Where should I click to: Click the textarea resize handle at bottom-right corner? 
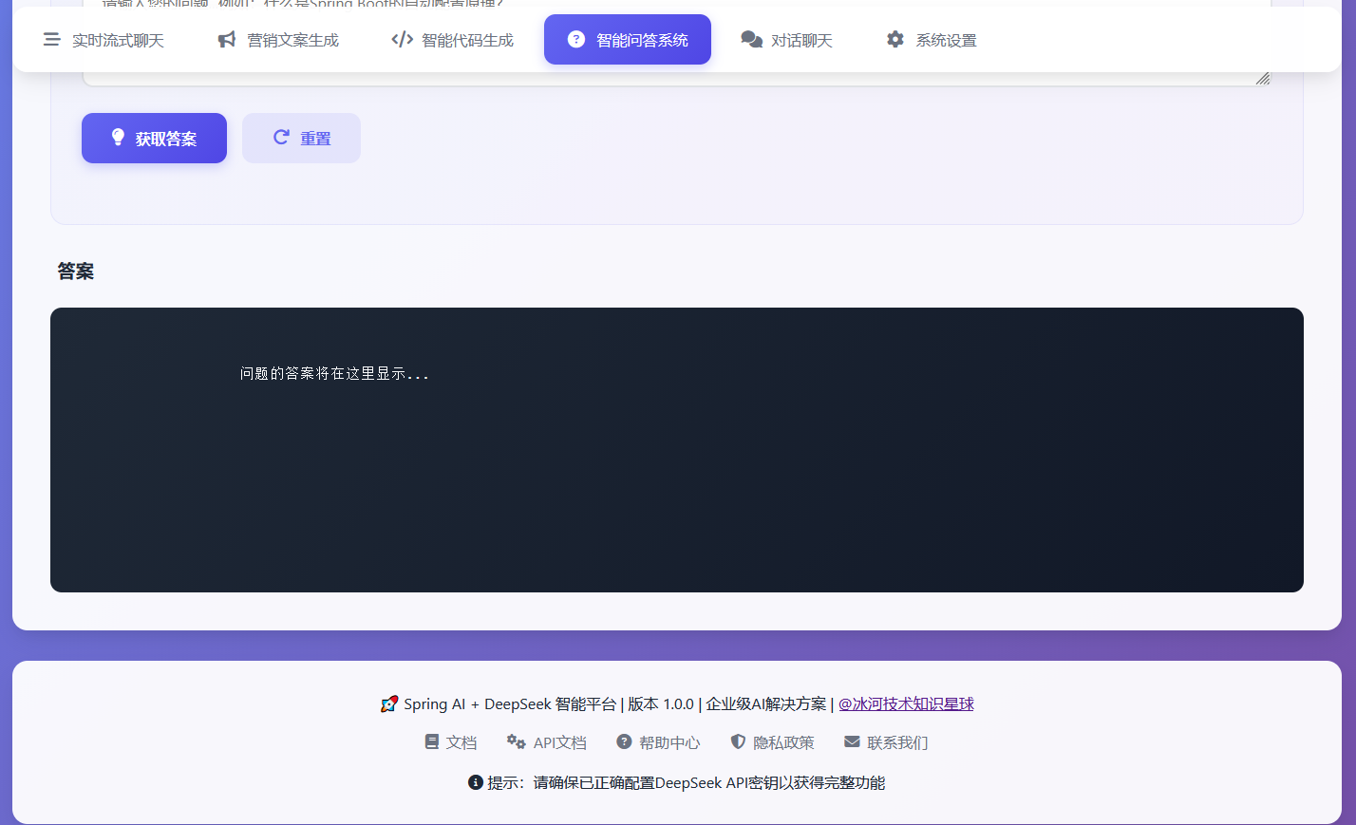click(1263, 79)
